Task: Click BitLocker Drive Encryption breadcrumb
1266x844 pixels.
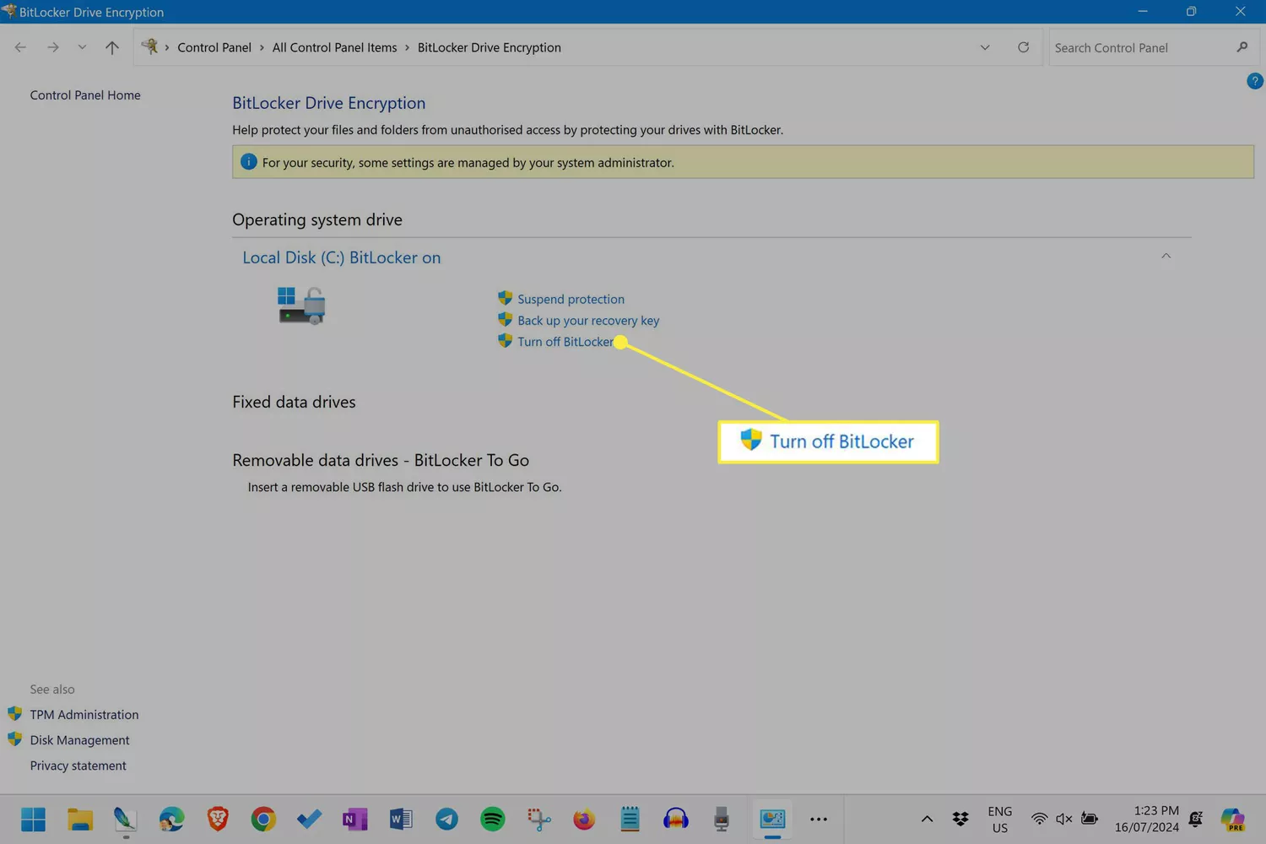Action: tap(489, 47)
